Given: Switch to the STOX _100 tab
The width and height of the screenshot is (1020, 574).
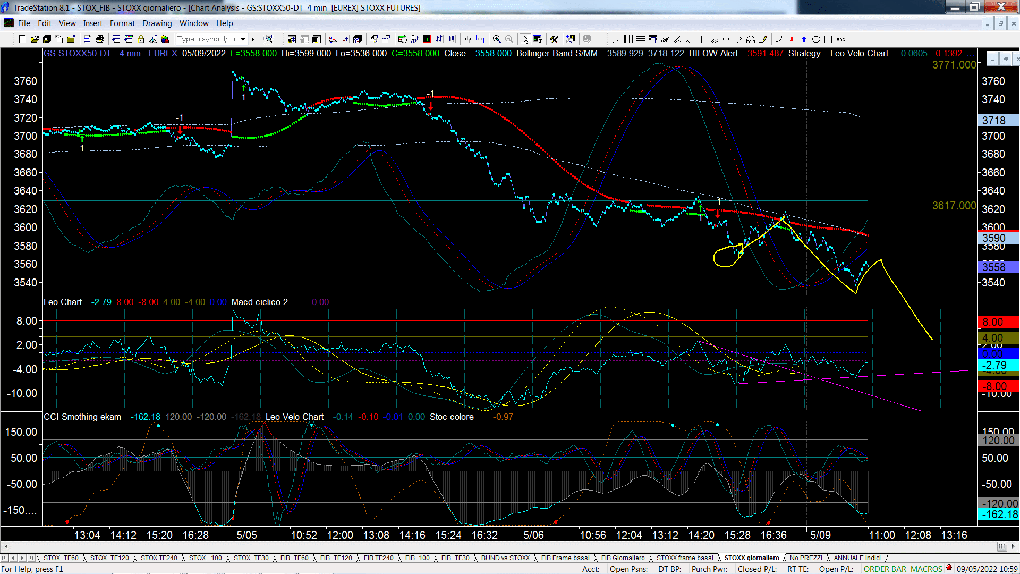Looking at the screenshot, I should pyautogui.click(x=206, y=558).
